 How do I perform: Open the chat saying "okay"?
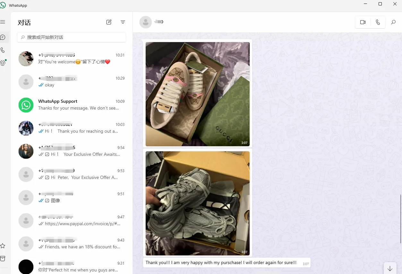(72, 82)
